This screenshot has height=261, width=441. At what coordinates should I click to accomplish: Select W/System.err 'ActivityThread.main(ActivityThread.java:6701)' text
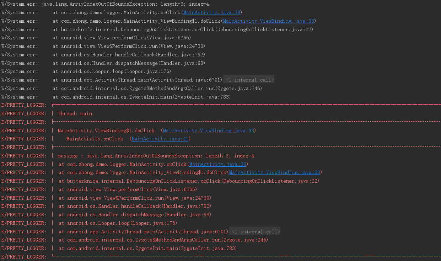click(137, 80)
